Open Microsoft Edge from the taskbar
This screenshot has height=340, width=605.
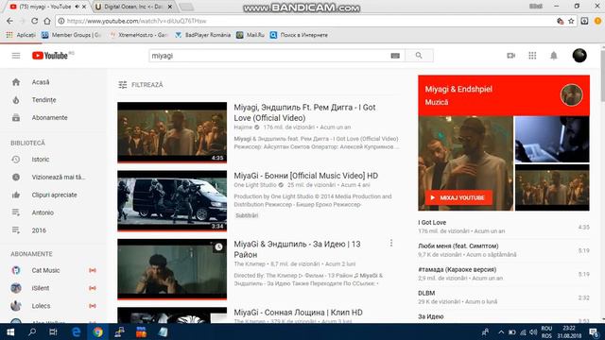[x=76, y=331]
